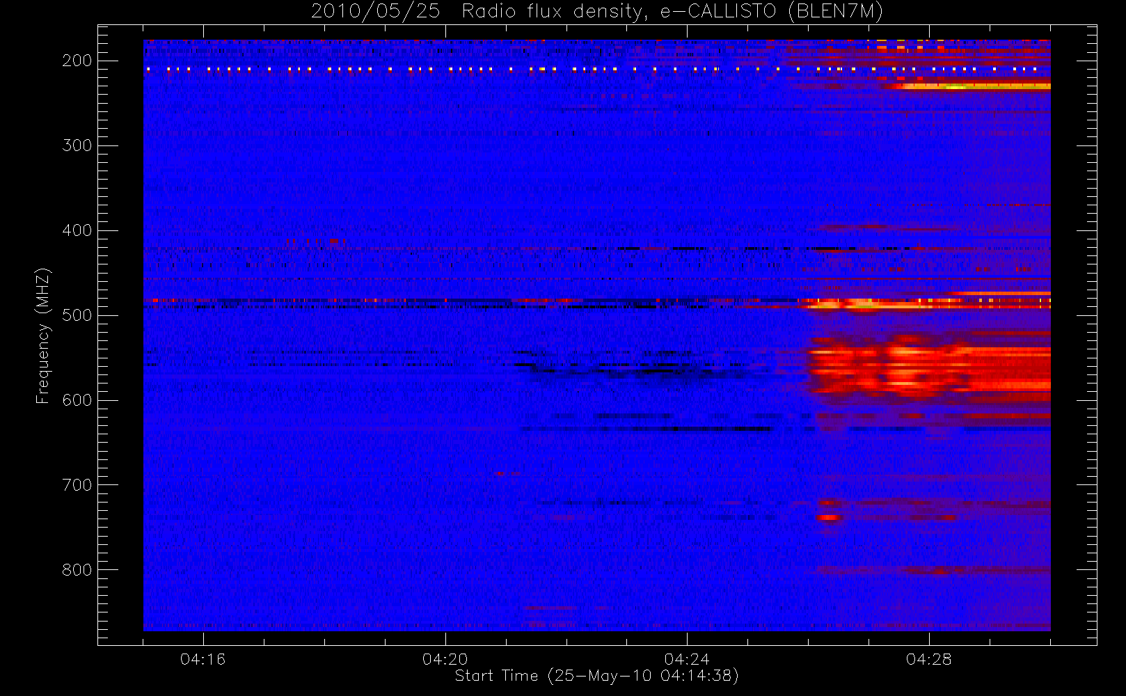Click the 04:16 time tick label
1126x696 pixels.
pyautogui.click(x=203, y=659)
